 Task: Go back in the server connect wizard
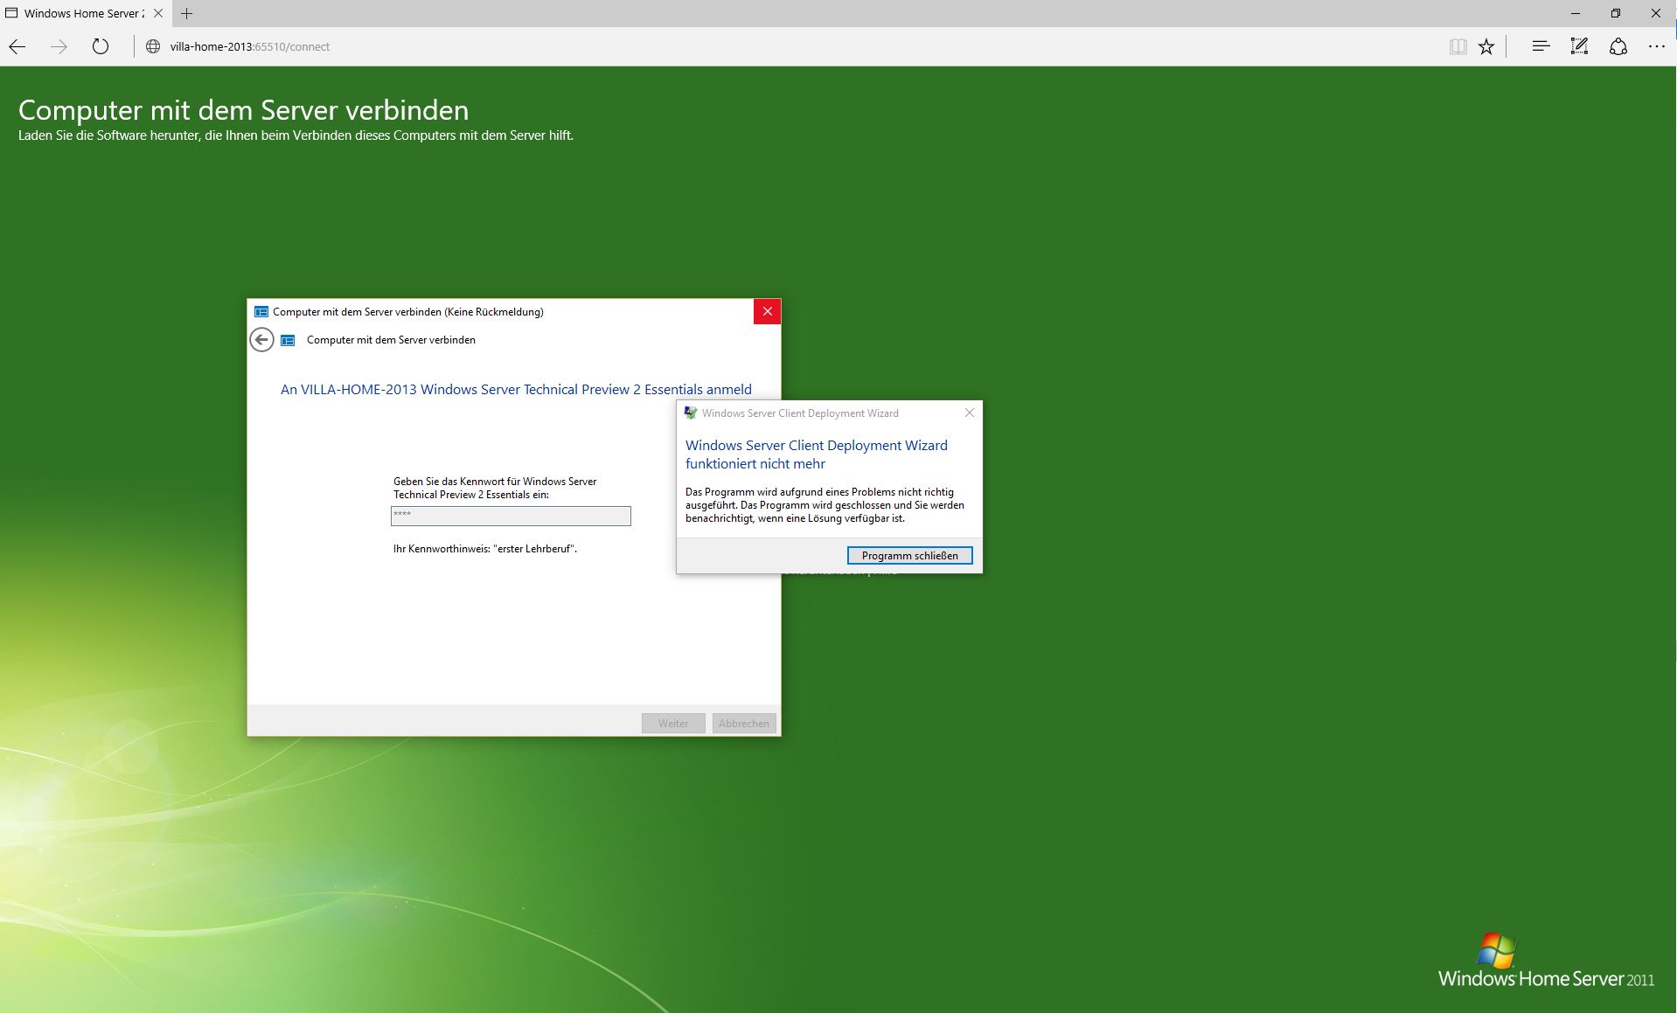[261, 340]
